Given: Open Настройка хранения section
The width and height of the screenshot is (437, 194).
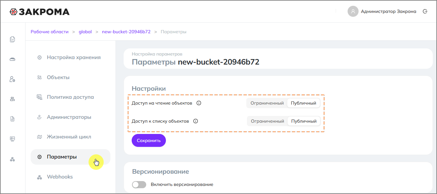Looking at the screenshot, I should pos(70,57).
